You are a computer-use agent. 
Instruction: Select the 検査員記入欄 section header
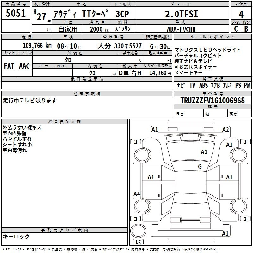(x=65, y=122)
